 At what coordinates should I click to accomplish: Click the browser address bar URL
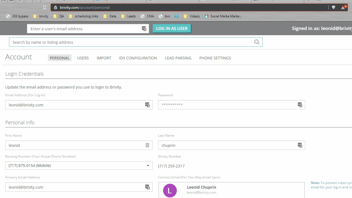click(85, 7)
